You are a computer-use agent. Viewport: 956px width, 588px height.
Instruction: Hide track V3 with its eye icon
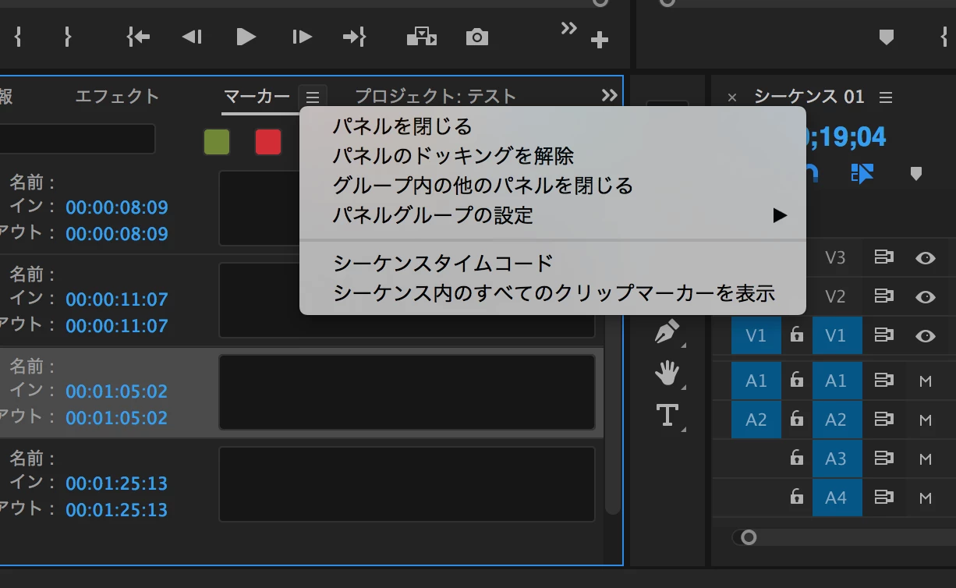926,257
